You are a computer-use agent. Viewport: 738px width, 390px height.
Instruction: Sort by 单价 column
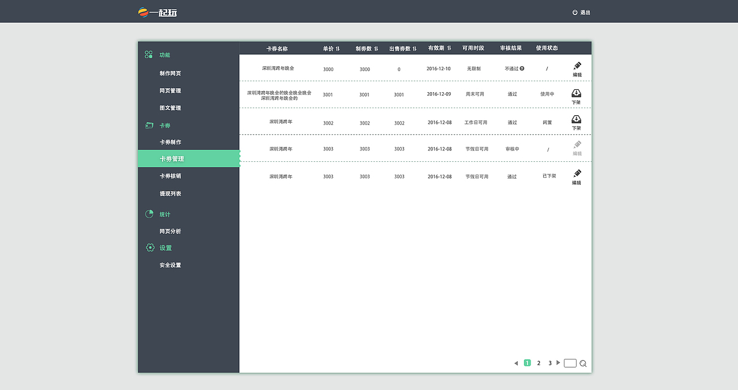coord(338,48)
